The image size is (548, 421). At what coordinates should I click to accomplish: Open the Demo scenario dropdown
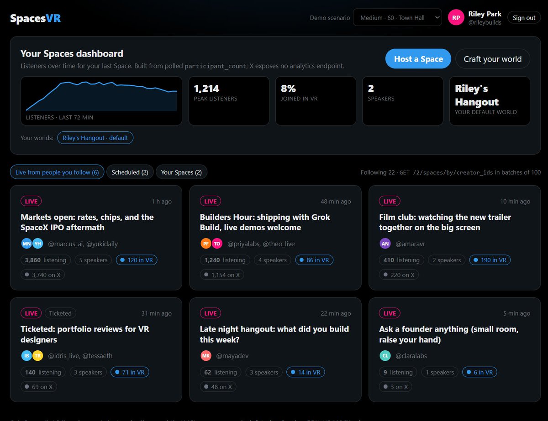397,18
